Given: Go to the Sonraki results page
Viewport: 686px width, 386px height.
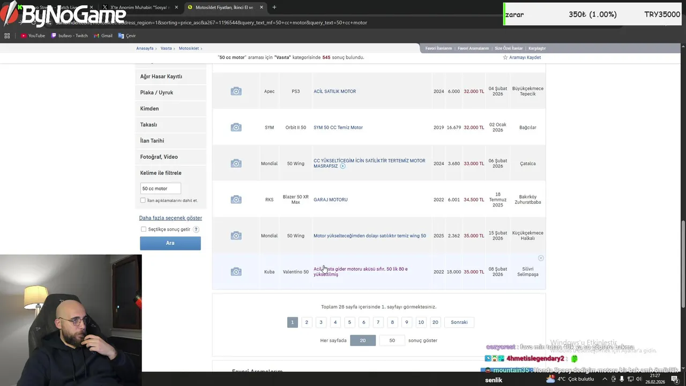Looking at the screenshot, I should 459,322.
